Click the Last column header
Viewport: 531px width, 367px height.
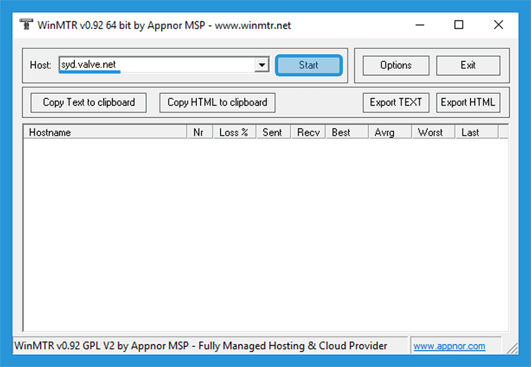click(x=477, y=132)
